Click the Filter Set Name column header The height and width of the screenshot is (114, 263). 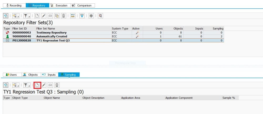(x=74, y=28)
